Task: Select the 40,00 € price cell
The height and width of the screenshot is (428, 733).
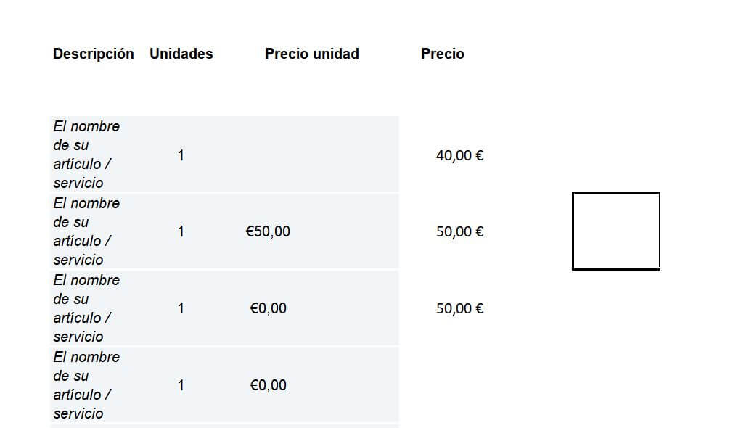Action: (x=459, y=155)
